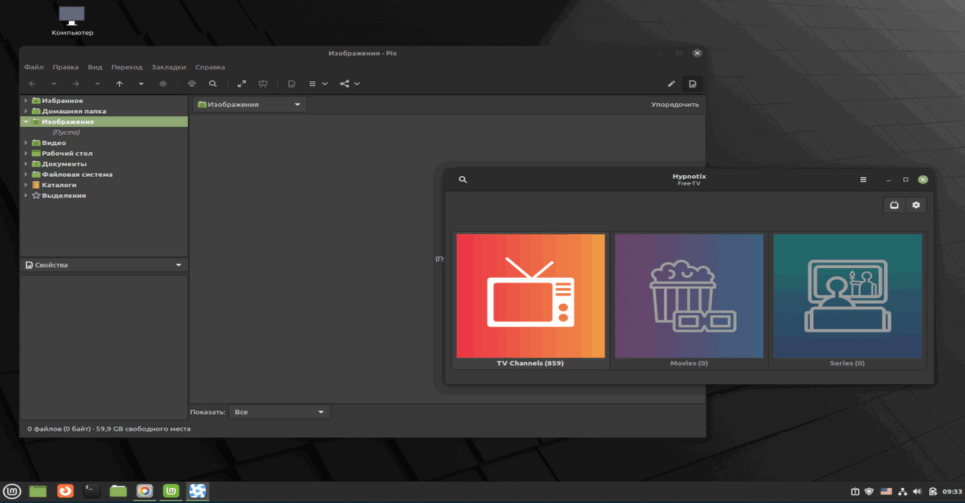Open the Hypnotix search icon
This screenshot has height=503, width=965.
(463, 179)
